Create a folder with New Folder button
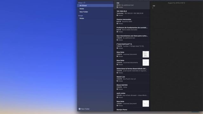The image size is (203, 114). coord(84,109)
